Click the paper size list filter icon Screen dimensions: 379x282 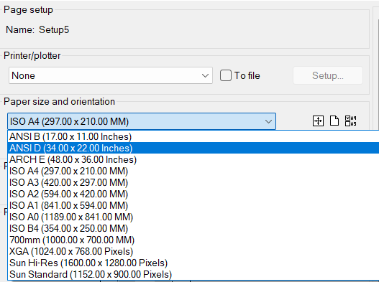point(350,121)
